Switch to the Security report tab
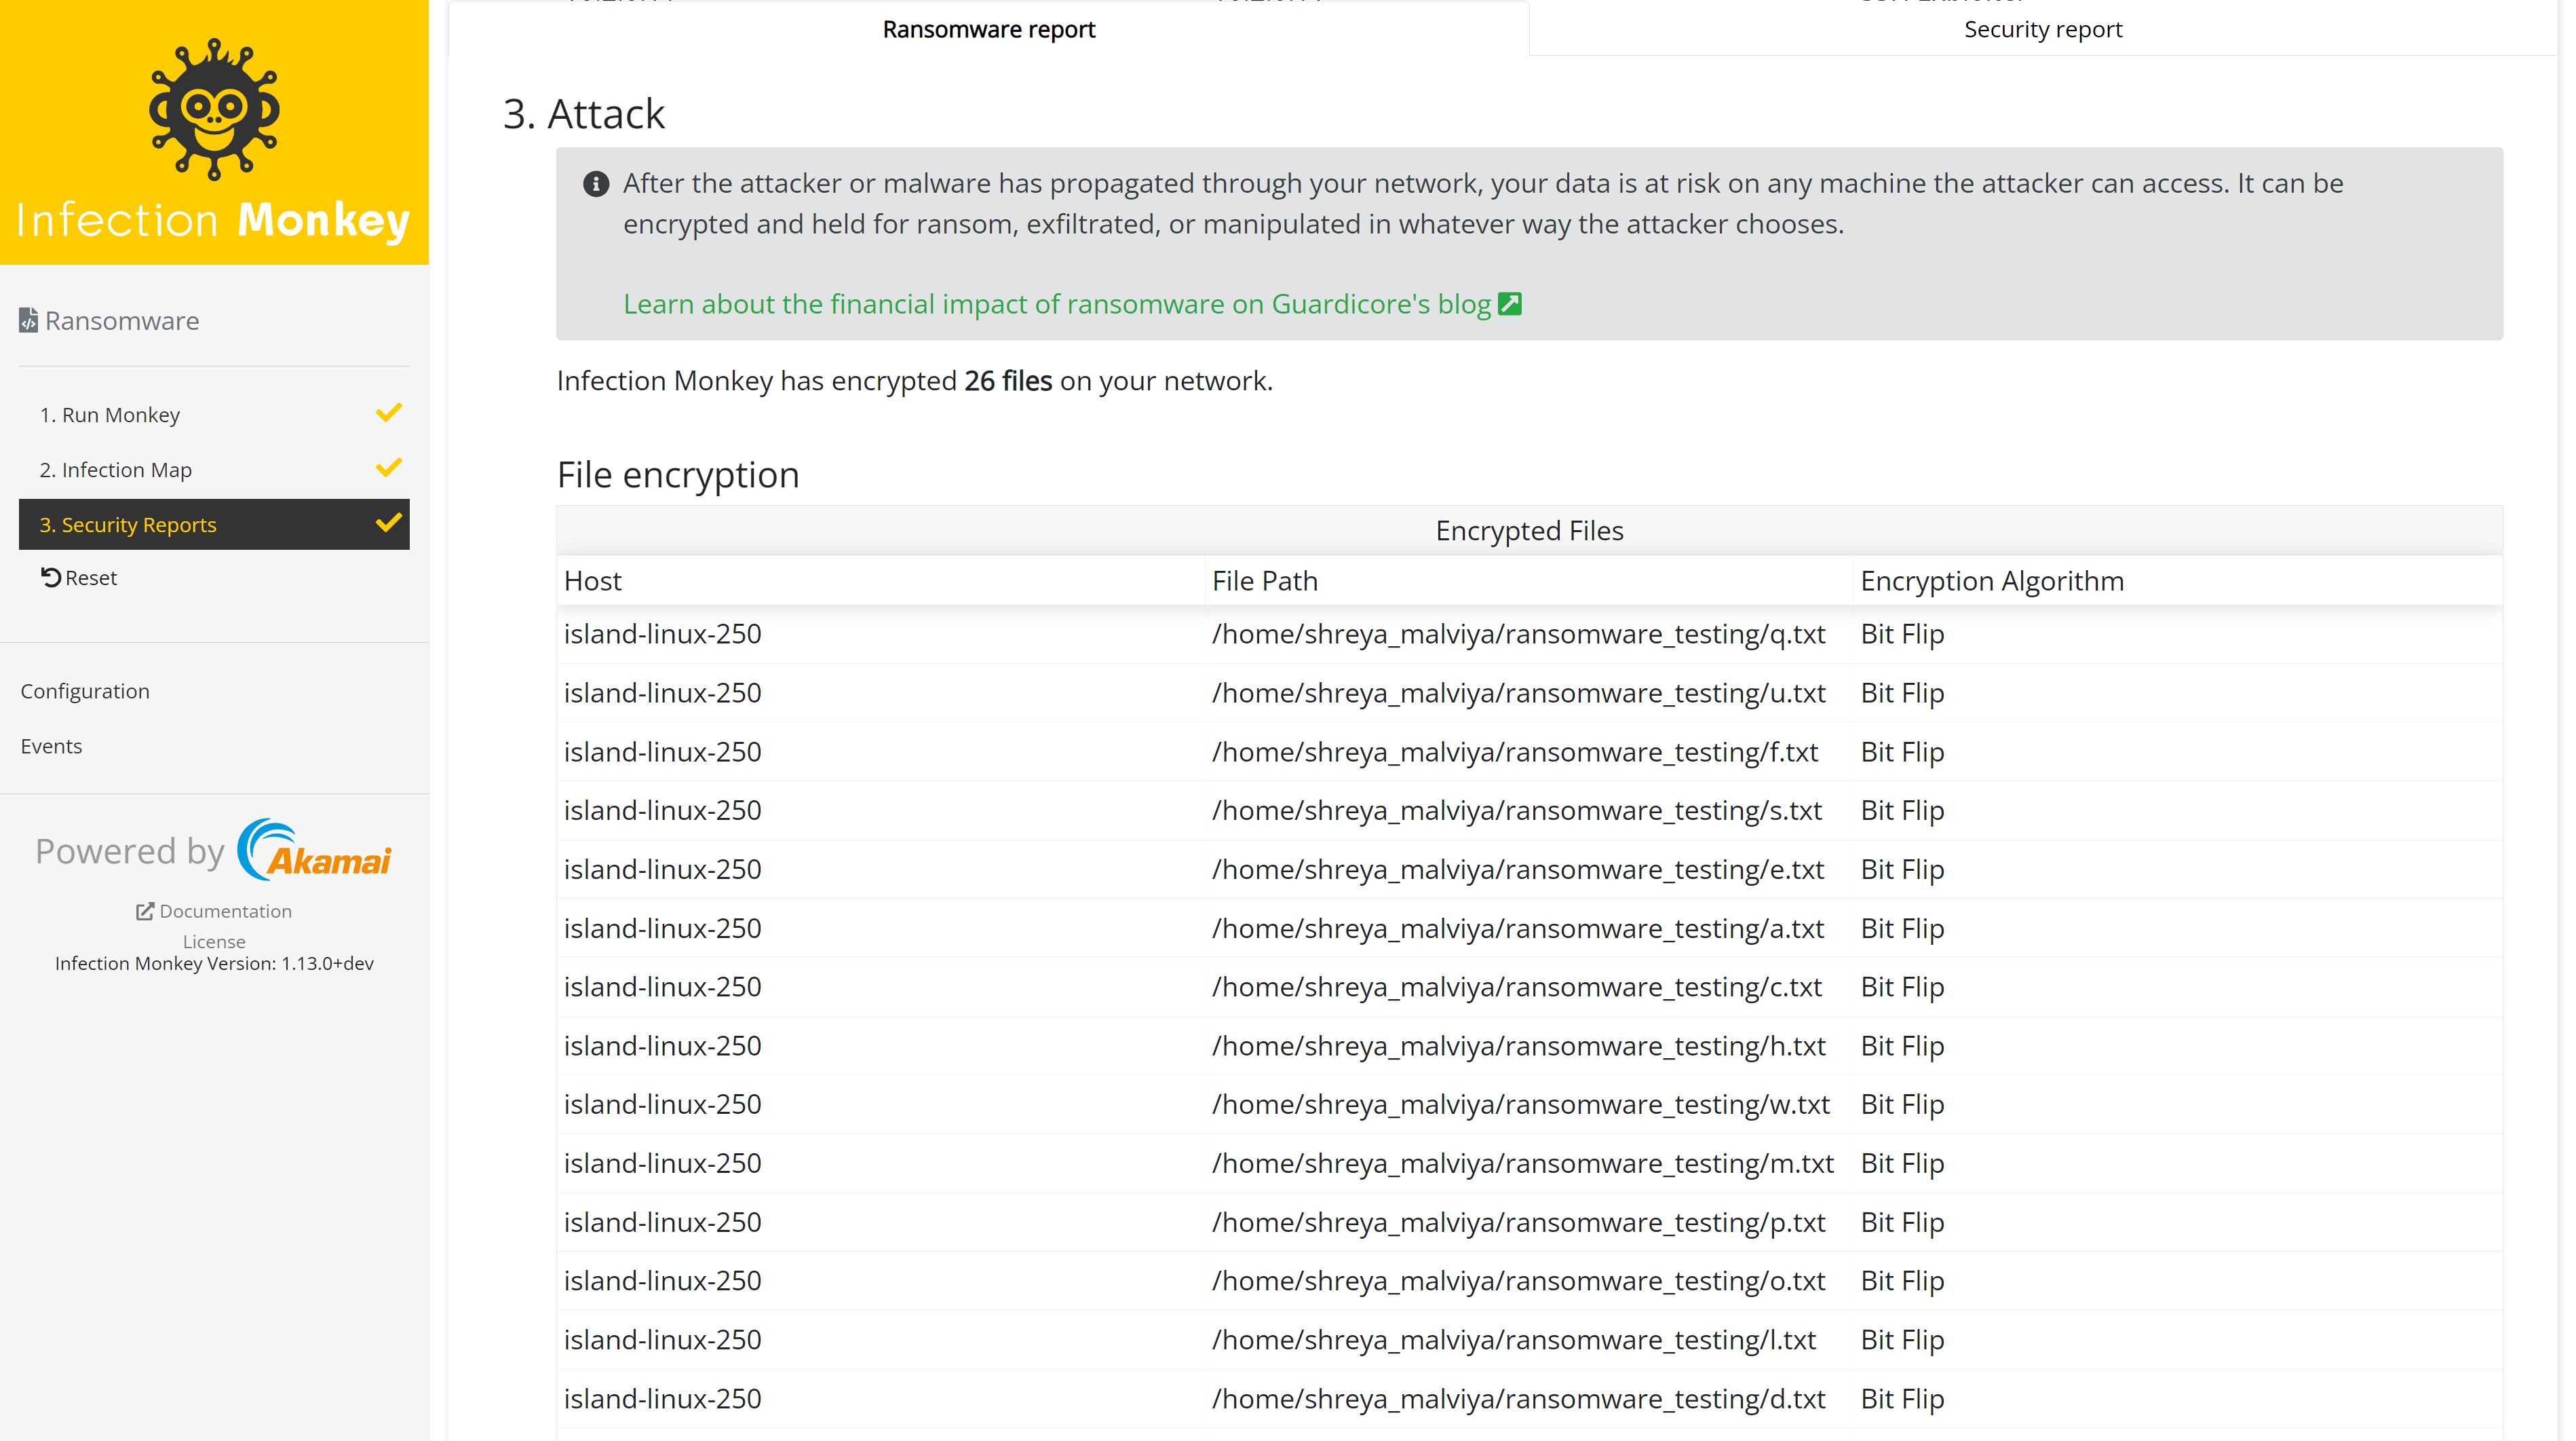This screenshot has width=2576, height=1441. coord(2042,30)
